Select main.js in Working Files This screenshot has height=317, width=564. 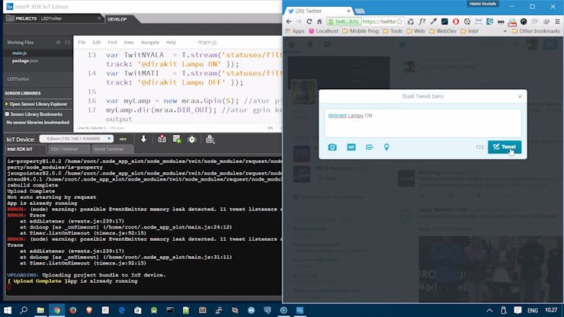(19, 53)
